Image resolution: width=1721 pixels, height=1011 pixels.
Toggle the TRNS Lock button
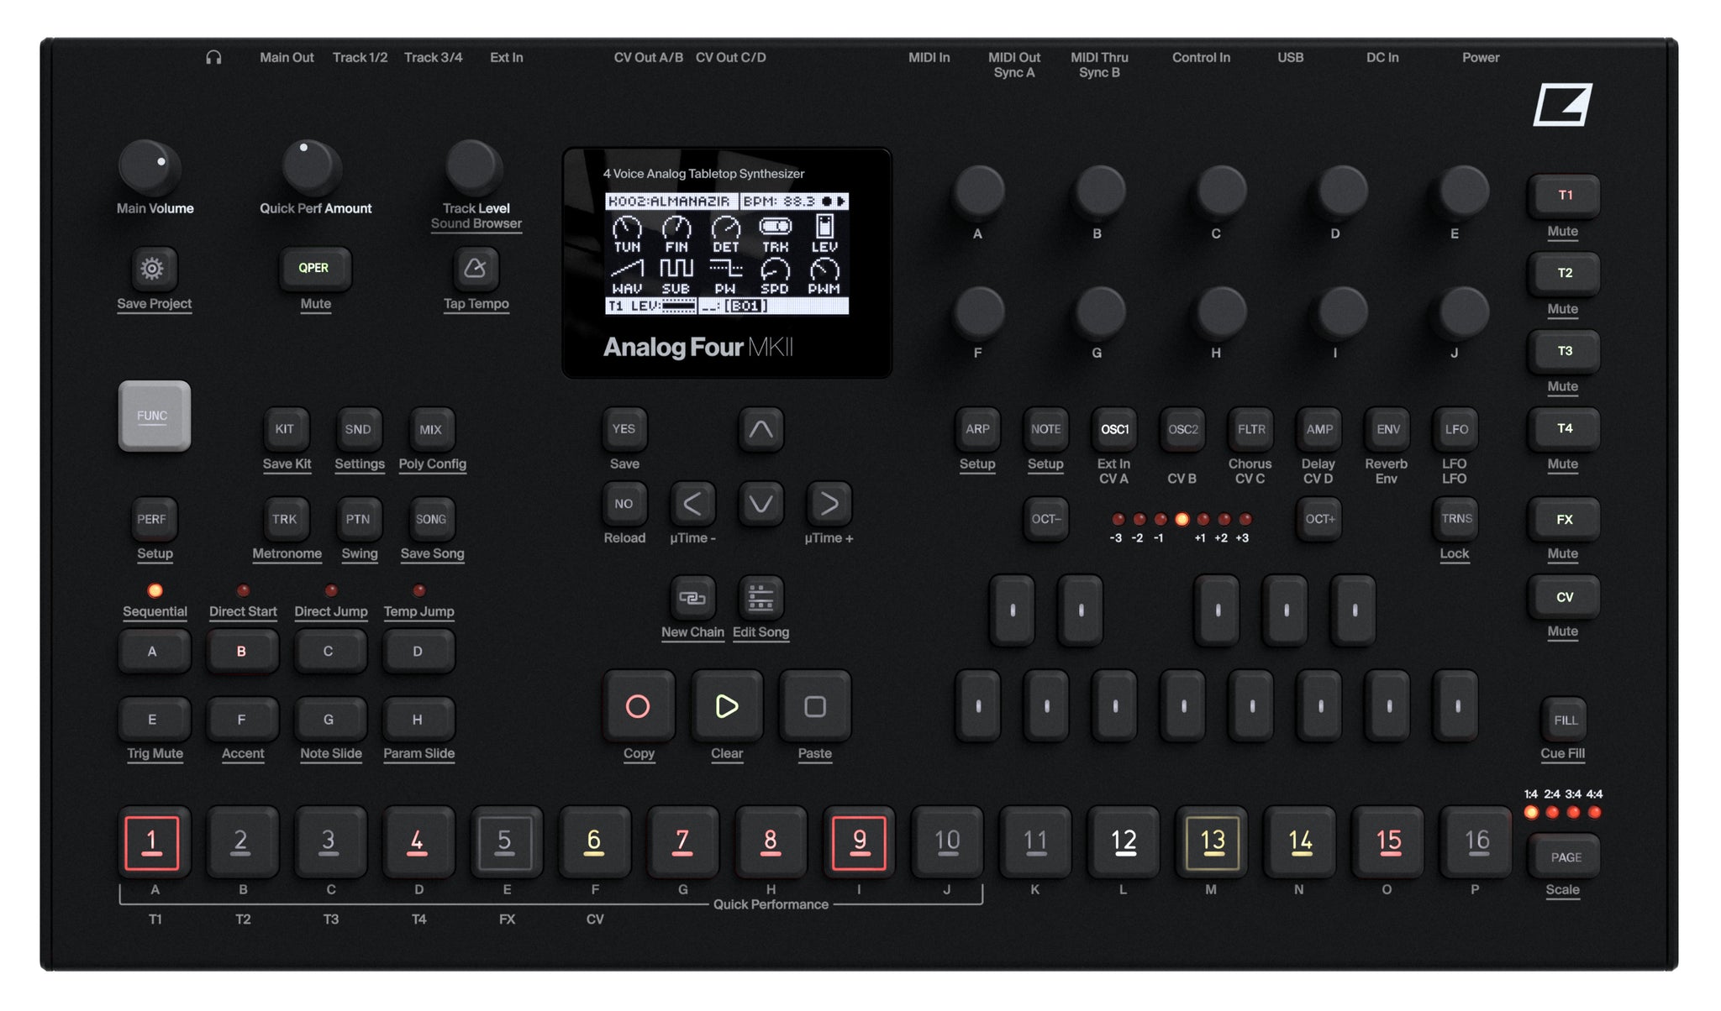1456,519
